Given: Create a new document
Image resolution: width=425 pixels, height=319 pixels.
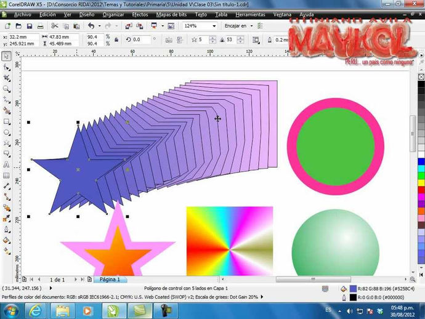Looking at the screenshot, I should pyautogui.click(x=7, y=26).
